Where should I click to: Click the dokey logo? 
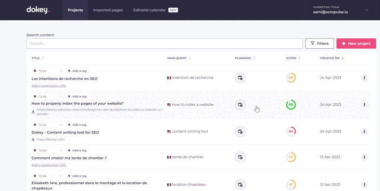tap(38, 10)
